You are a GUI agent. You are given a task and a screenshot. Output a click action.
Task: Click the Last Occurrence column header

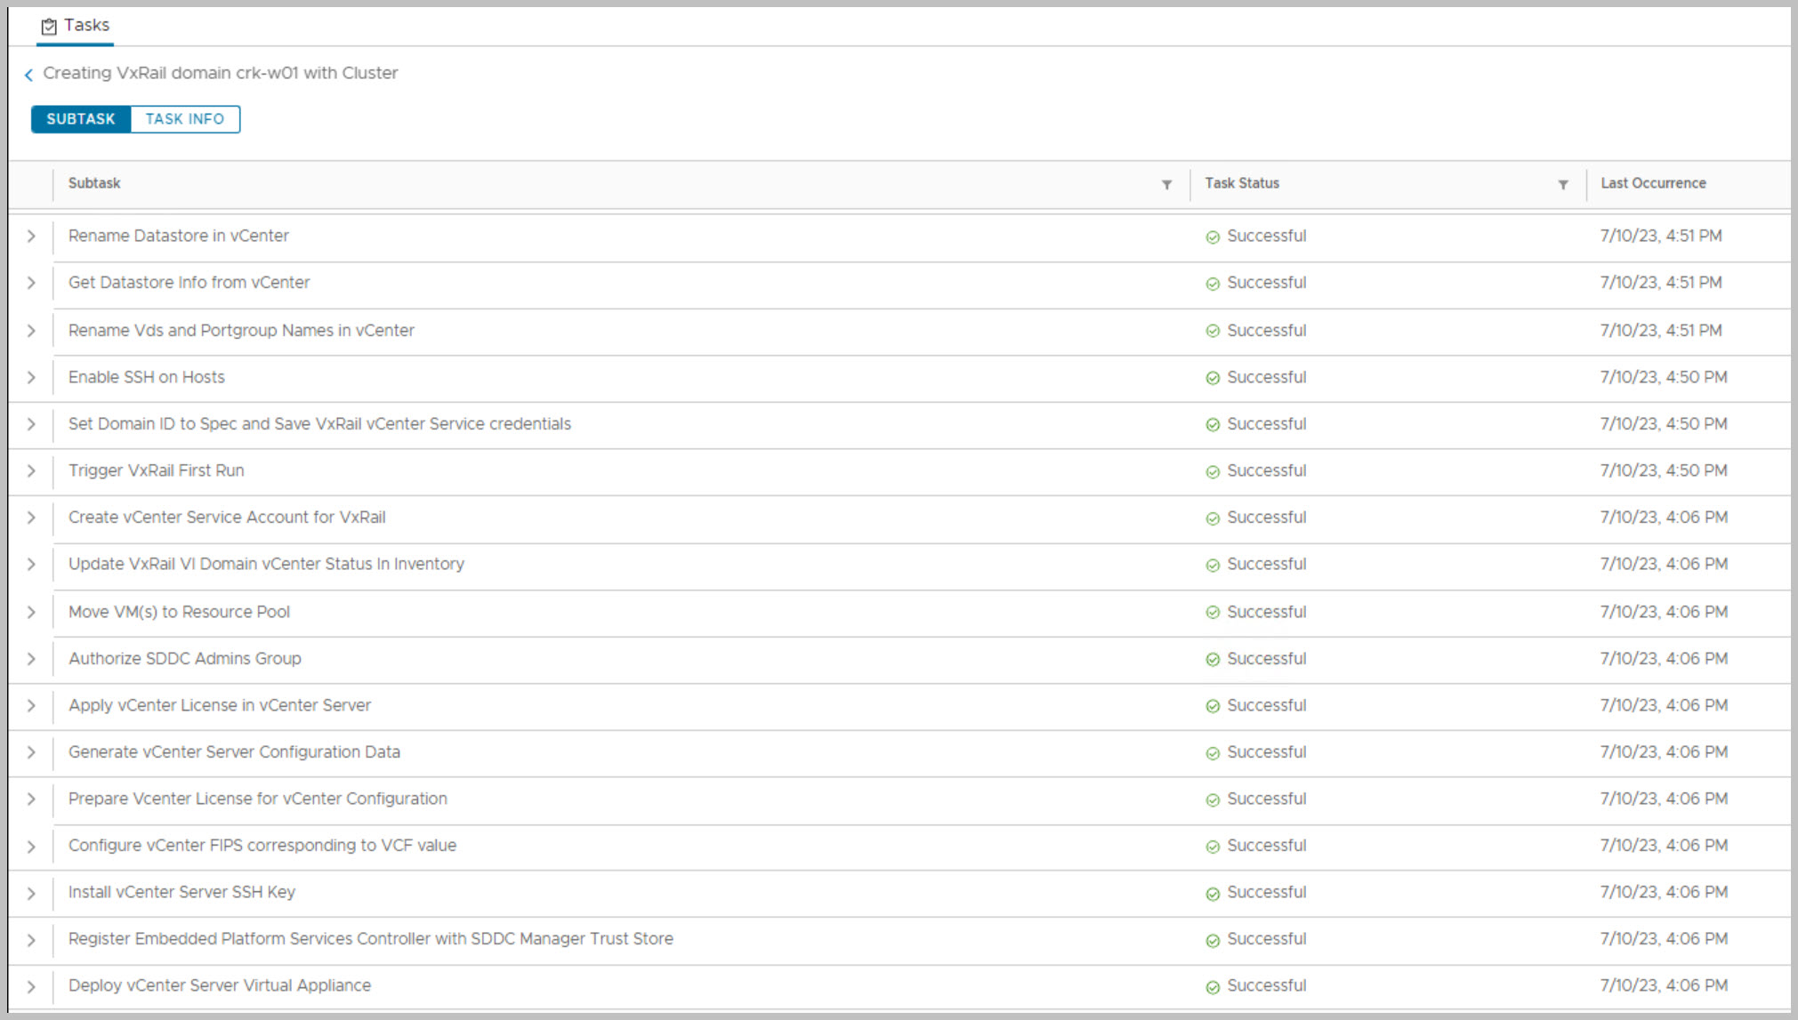(x=1653, y=183)
